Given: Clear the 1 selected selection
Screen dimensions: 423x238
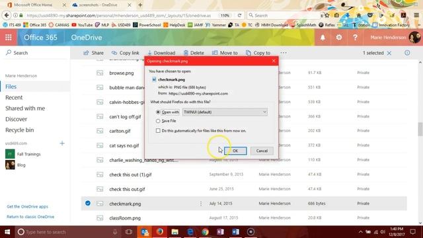Looking at the screenshot, I should coord(389,53).
